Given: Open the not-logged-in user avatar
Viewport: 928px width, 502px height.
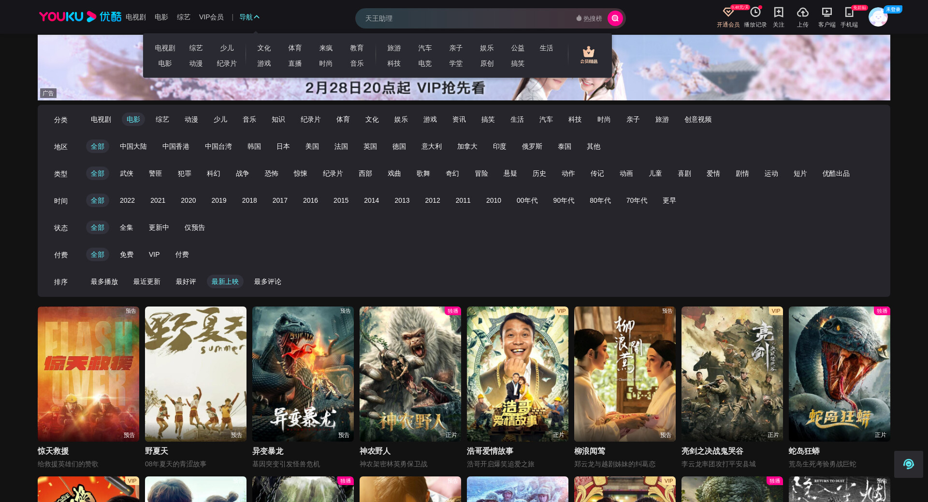Looking at the screenshot, I should pyautogui.click(x=878, y=17).
